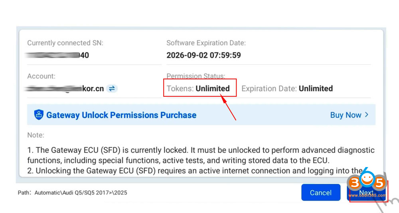The width and height of the screenshot is (399, 213).
Task: Open the Buy Now link
Action: [x=346, y=115]
